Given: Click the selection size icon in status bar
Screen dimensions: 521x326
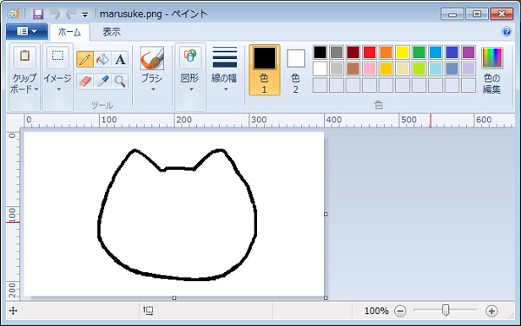Looking at the screenshot, I should [148, 310].
